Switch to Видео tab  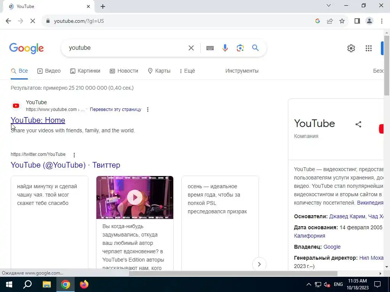(49, 71)
